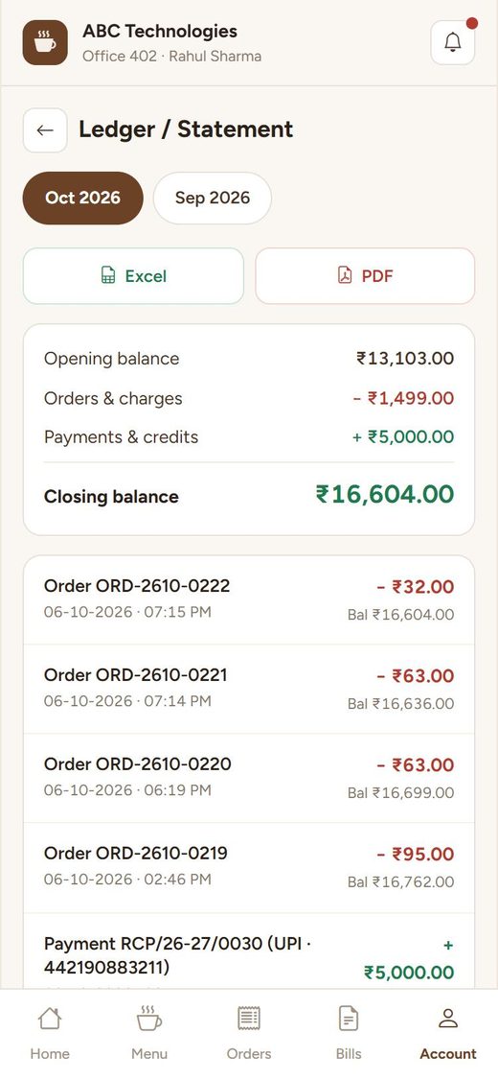
Task: Tap the Closing balance amount
Action: pyautogui.click(x=385, y=495)
